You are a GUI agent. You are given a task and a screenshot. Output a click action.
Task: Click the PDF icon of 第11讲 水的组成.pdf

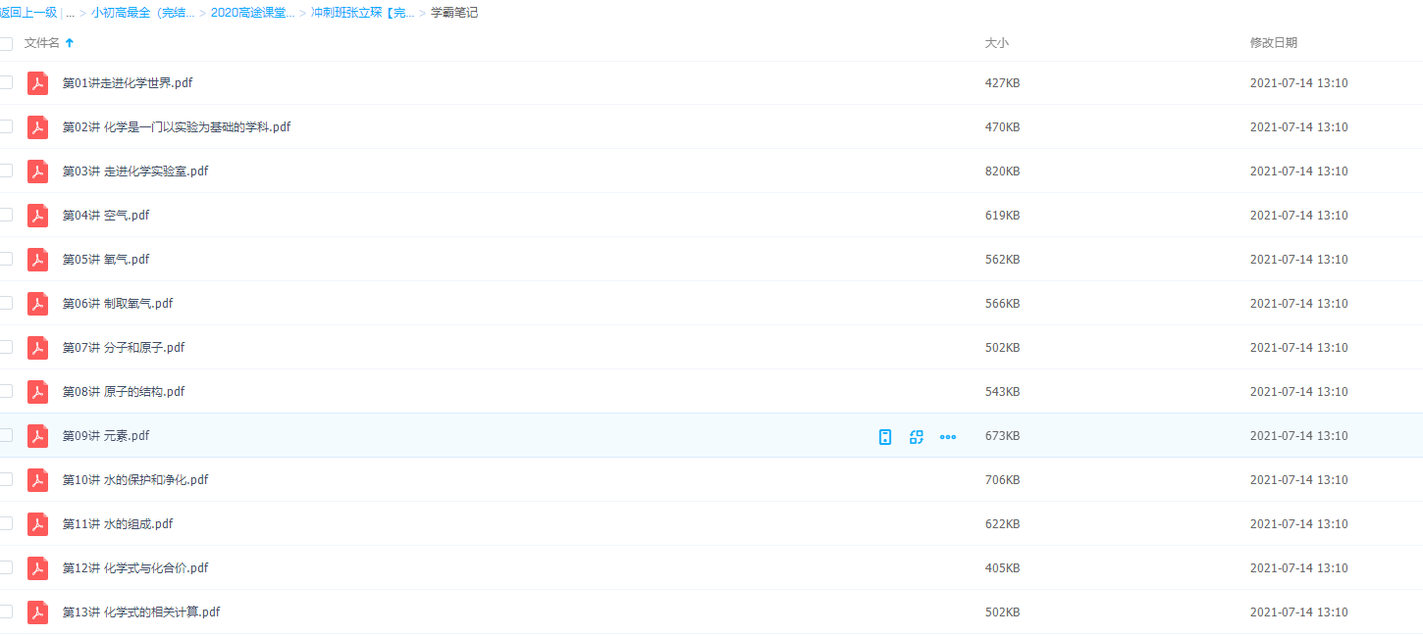coord(37,524)
